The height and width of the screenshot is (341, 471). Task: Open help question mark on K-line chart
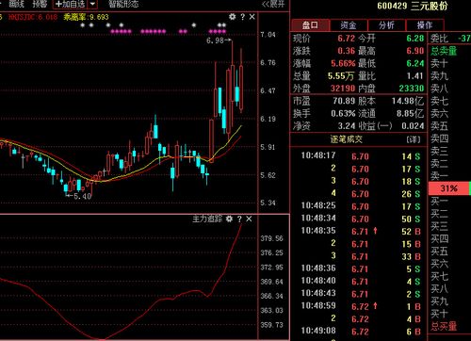tap(243, 17)
